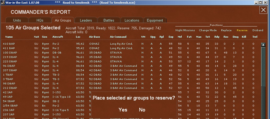Viewport: 270px width, 119px height.
Task: Select the Air Groups tab
Action: 63,20
